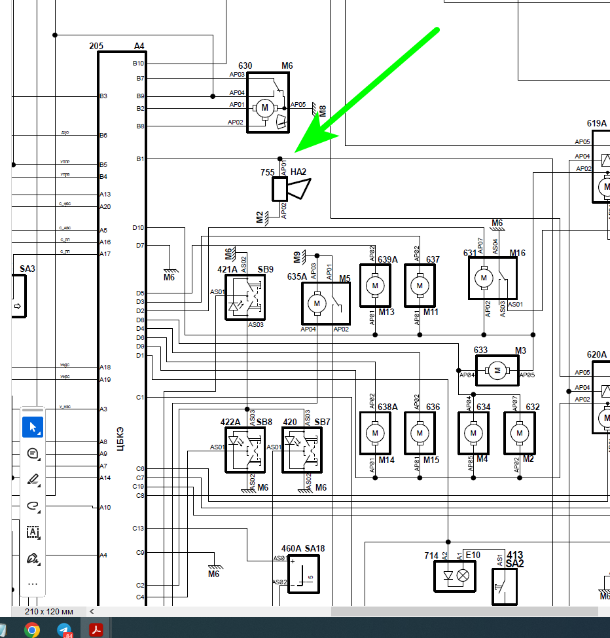Click the SA18 switch block 460A
This screenshot has height=638, width=610.
tap(304, 574)
